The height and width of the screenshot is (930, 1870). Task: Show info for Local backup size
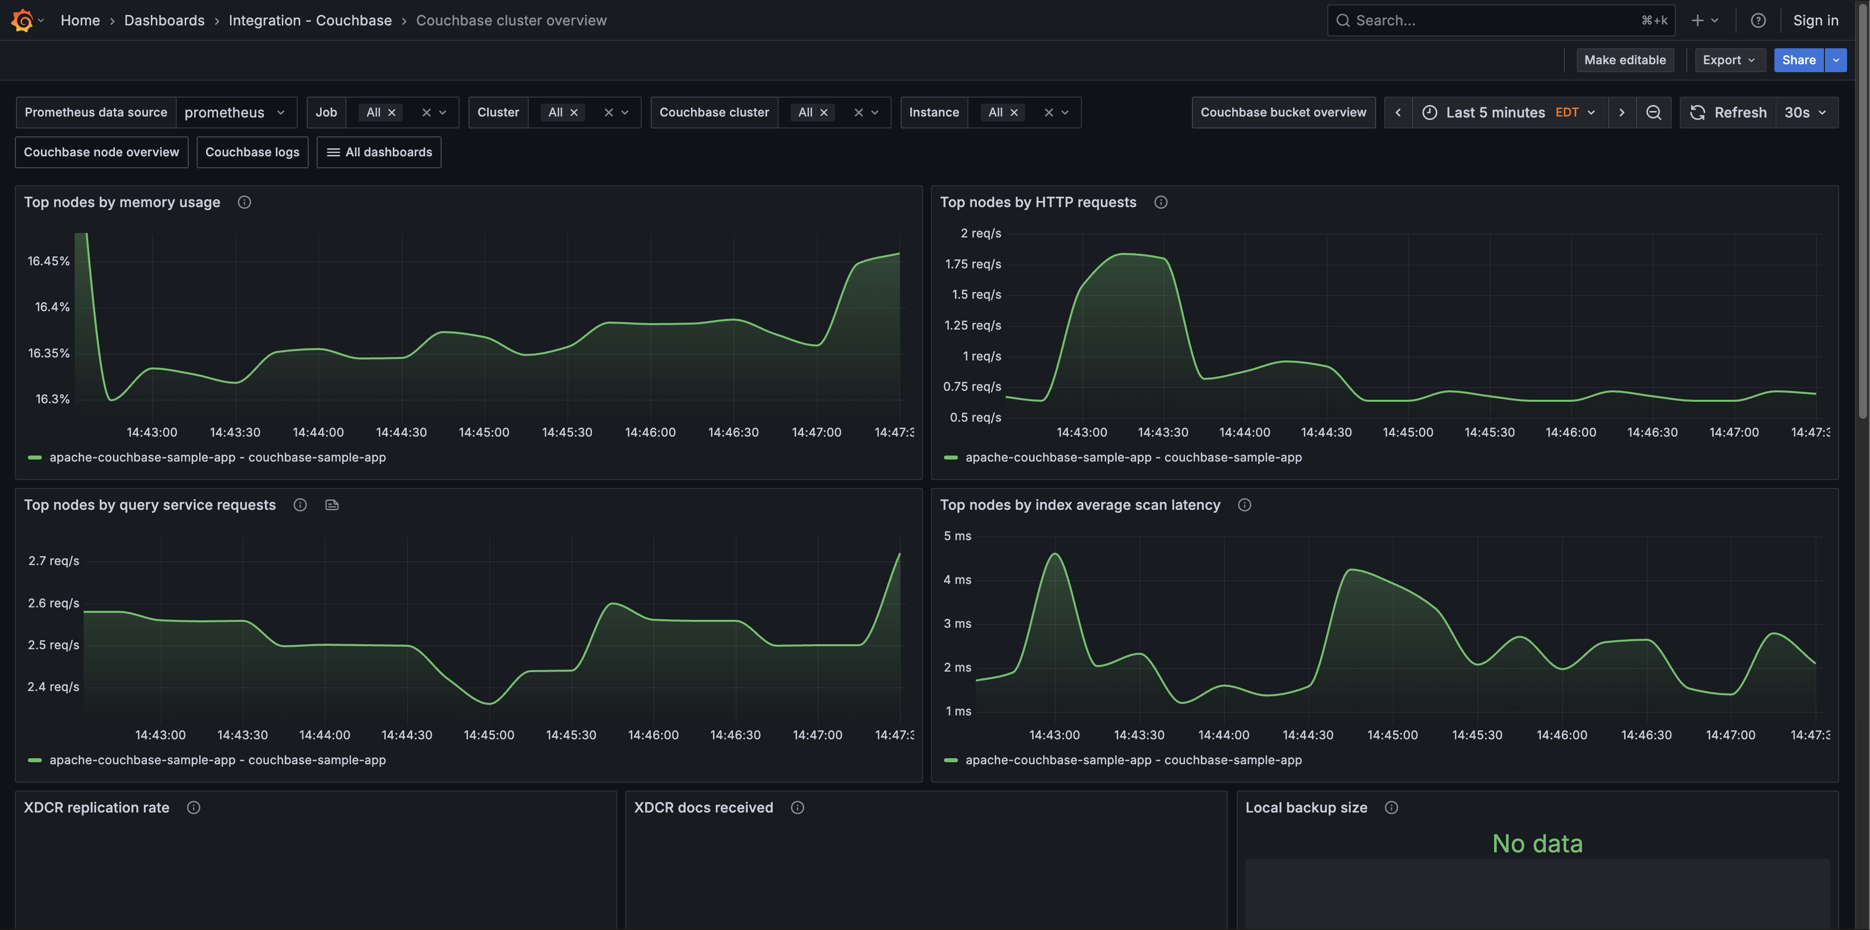click(1391, 808)
